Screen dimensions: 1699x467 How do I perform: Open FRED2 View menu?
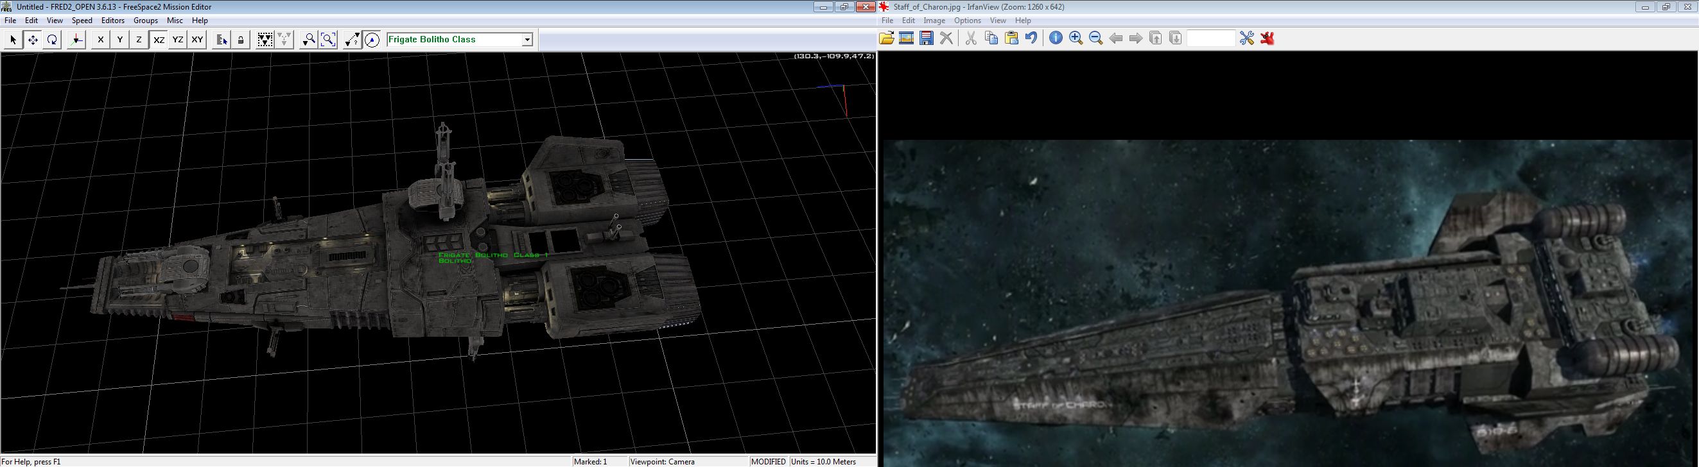55,21
